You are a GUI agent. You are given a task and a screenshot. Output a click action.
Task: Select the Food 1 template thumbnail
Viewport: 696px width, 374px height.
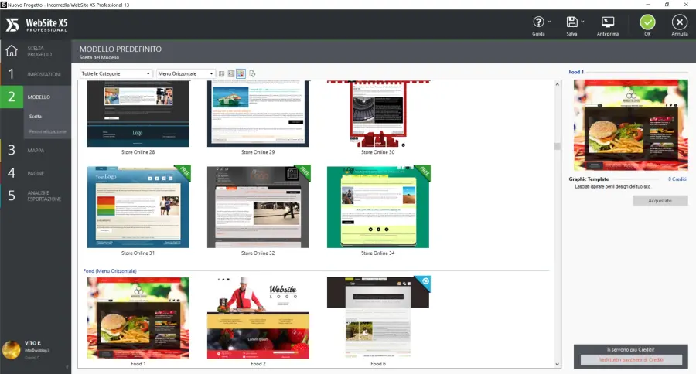[x=138, y=318]
